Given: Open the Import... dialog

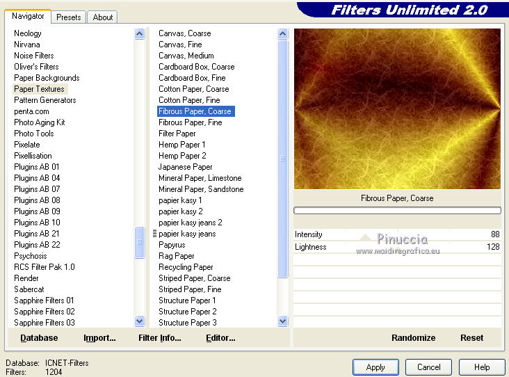Looking at the screenshot, I should coord(99,338).
